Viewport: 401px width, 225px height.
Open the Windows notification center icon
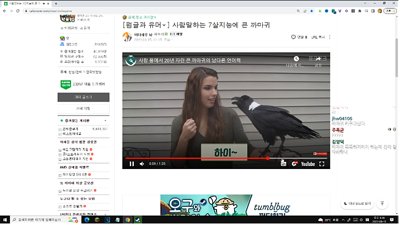[x=392, y=220]
